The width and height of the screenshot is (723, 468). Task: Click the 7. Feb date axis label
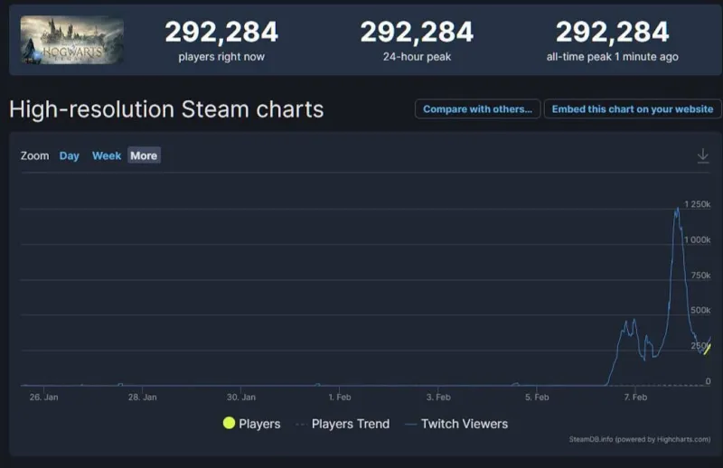pyautogui.click(x=635, y=397)
